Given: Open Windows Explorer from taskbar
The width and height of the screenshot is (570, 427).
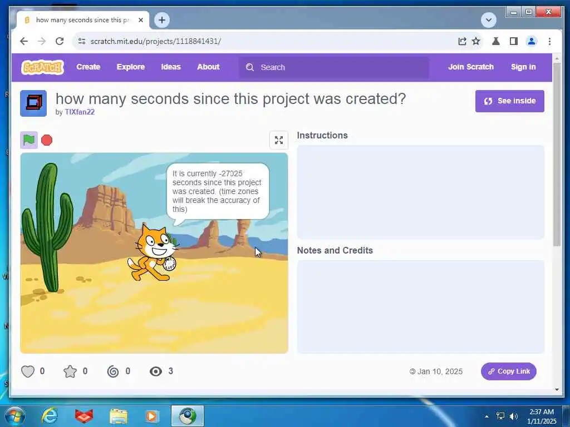Looking at the screenshot, I should point(119,416).
